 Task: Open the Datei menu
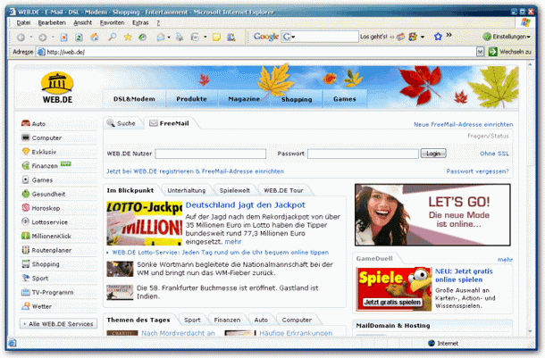pos(23,23)
